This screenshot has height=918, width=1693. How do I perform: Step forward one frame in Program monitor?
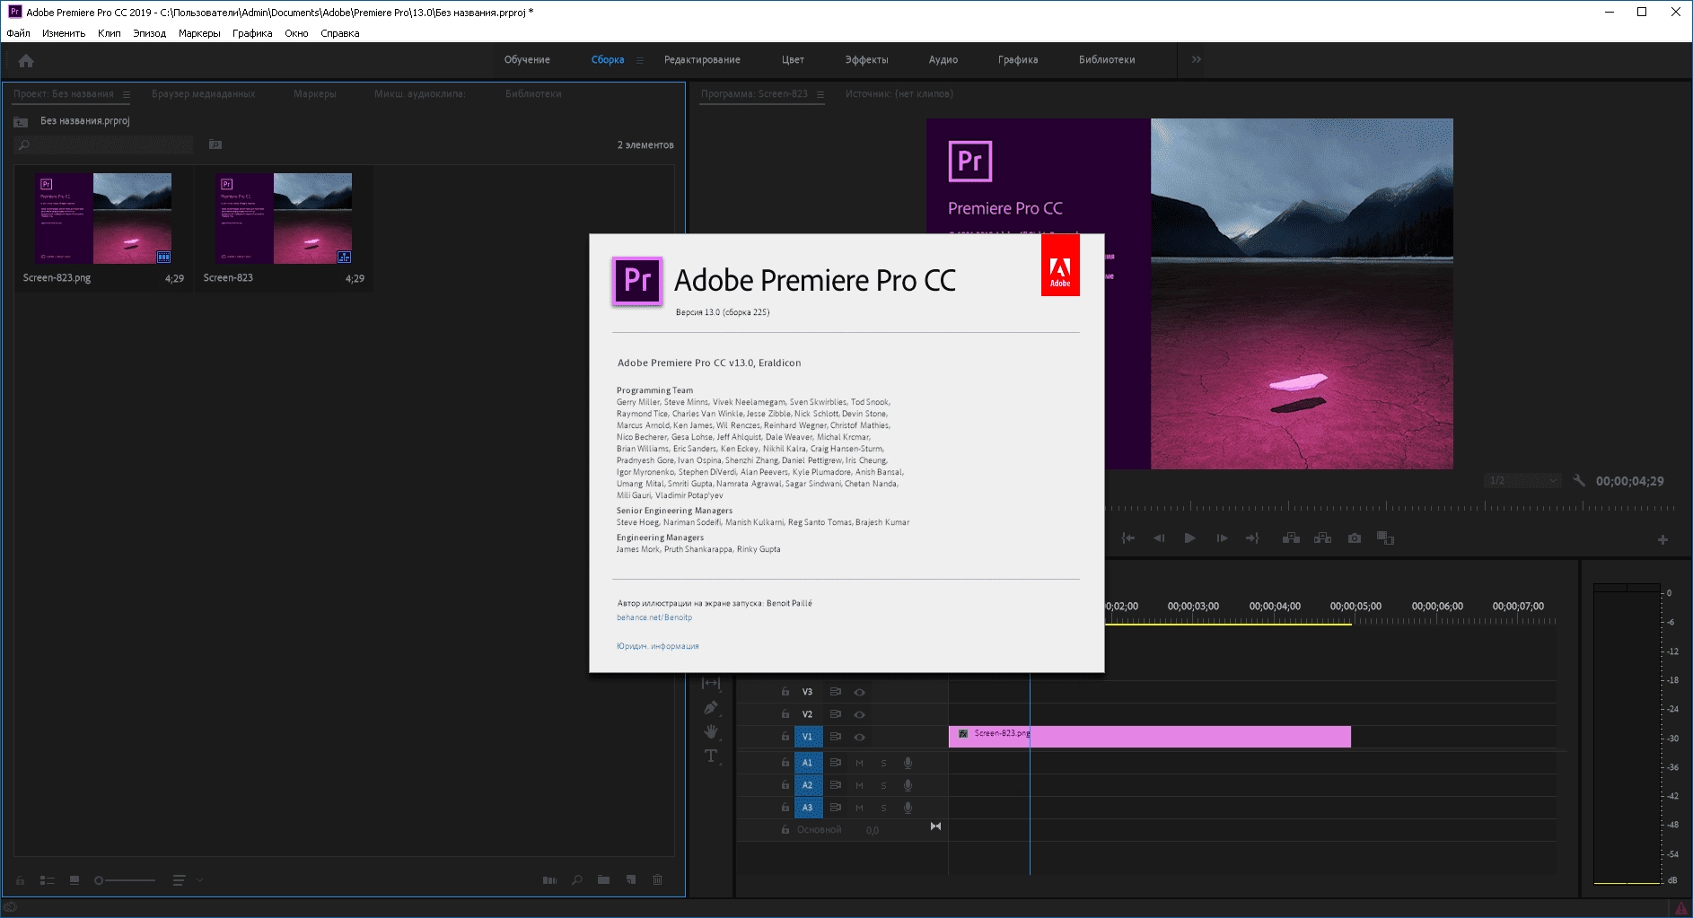point(1222,538)
